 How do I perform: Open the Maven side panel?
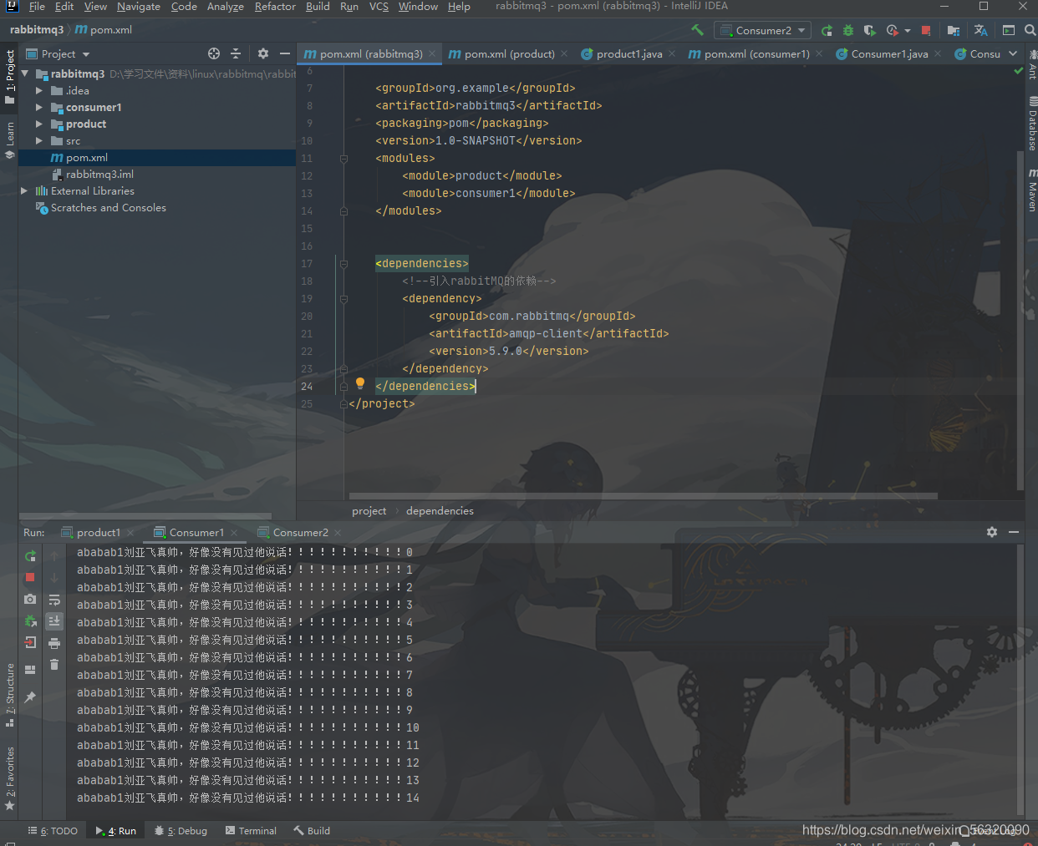pos(1032,190)
